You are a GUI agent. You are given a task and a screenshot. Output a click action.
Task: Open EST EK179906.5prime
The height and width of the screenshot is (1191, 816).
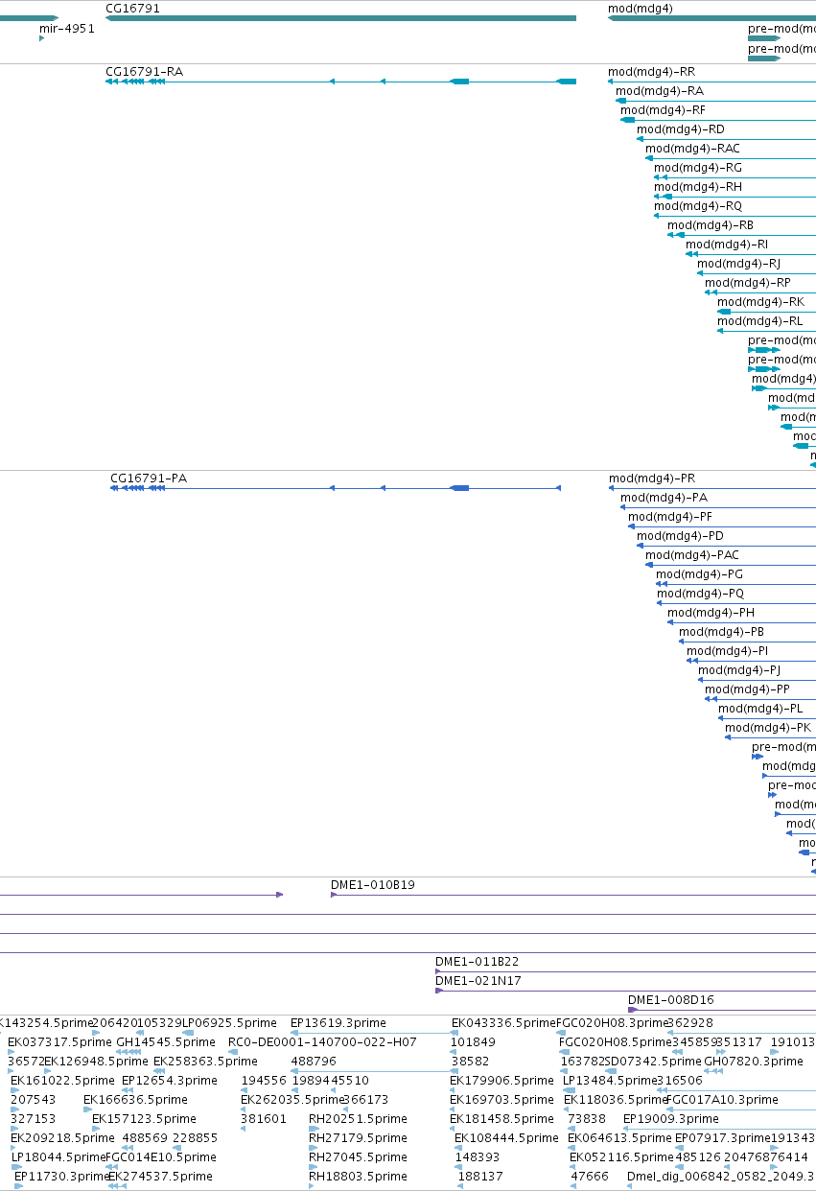(502, 1080)
